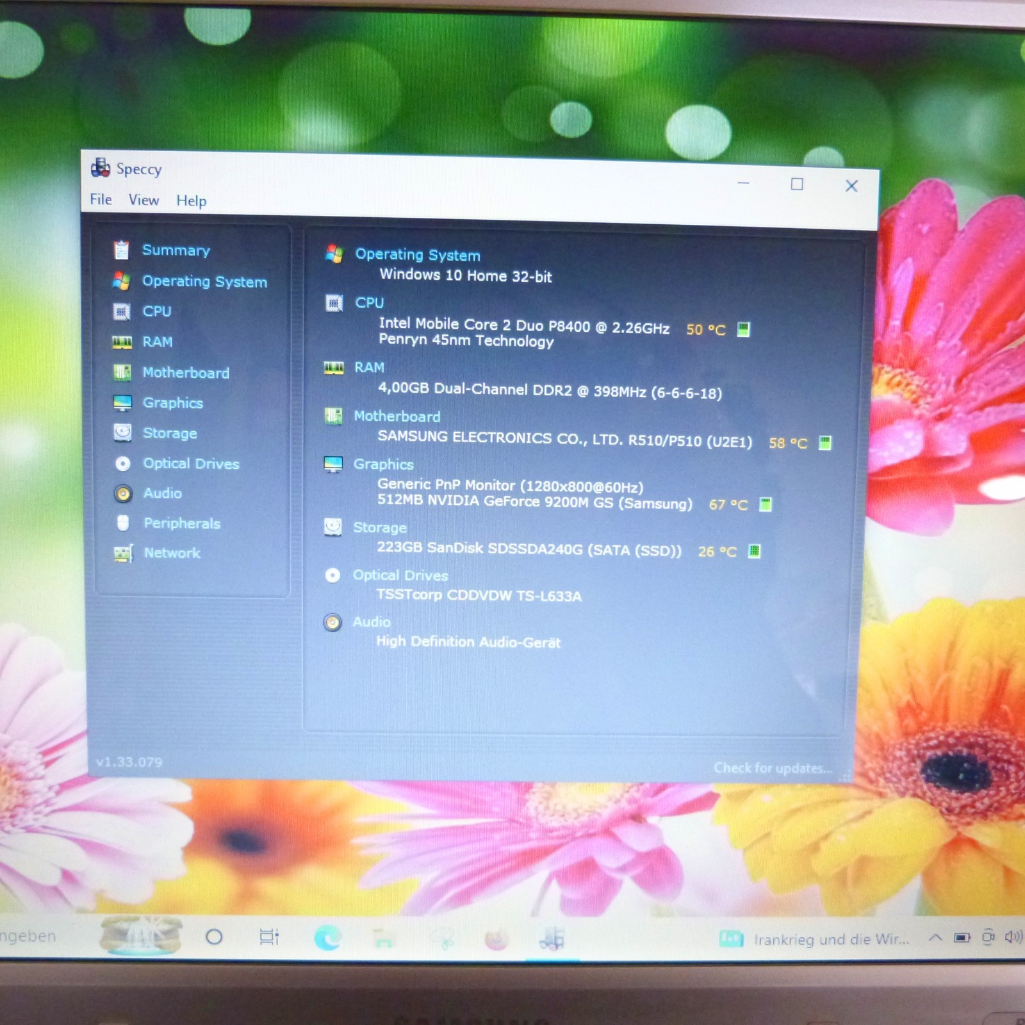Open Motherboard section in sidebar
Image resolution: width=1025 pixels, height=1025 pixels.
(186, 373)
